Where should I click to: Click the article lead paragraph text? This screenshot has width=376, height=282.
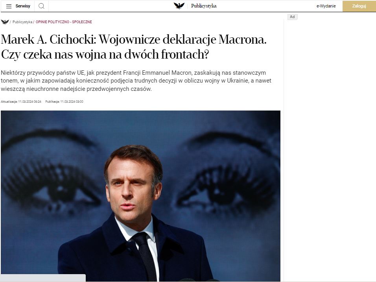(x=136, y=81)
